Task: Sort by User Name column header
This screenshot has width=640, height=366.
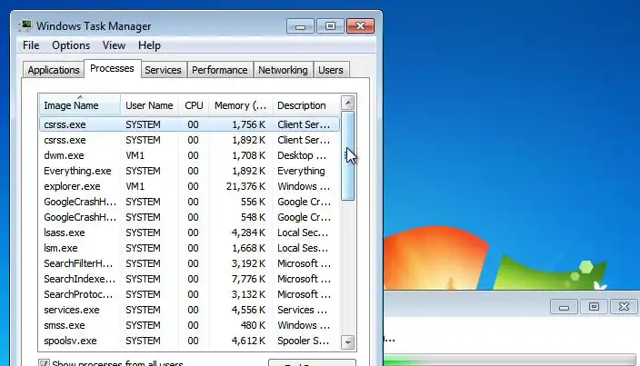Action: click(149, 105)
